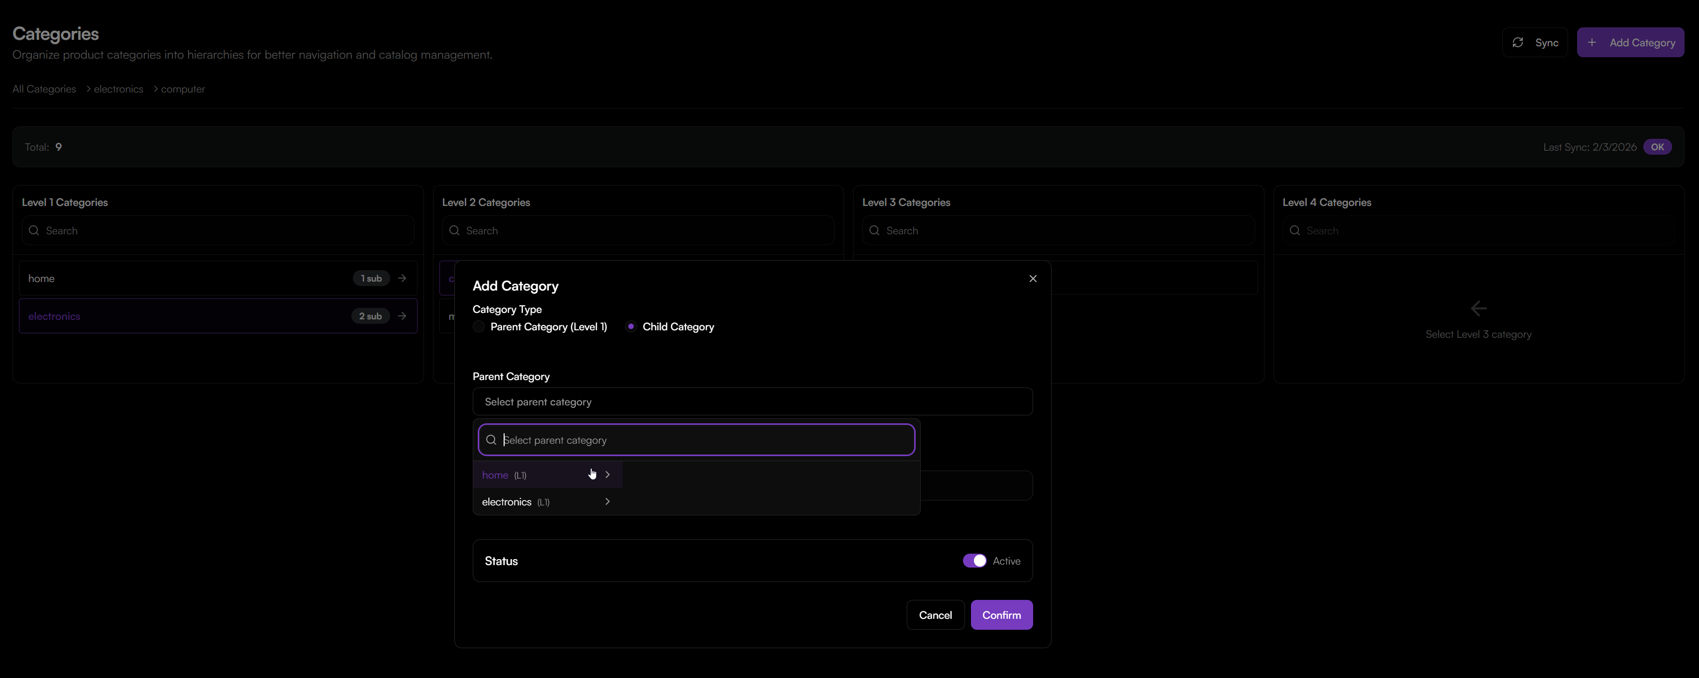The image size is (1699, 678).
Task: Click arrow icon on home row
Action: click(402, 279)
